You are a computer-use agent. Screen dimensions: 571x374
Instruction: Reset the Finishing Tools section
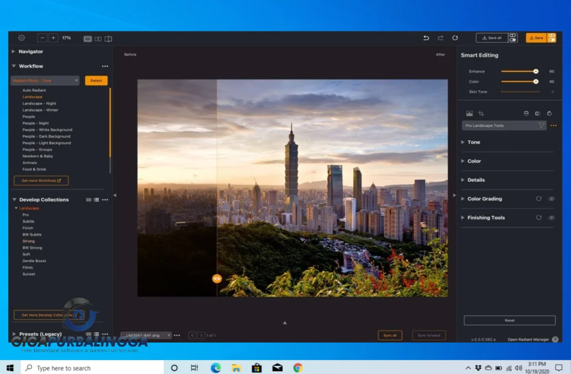[538, 218]
